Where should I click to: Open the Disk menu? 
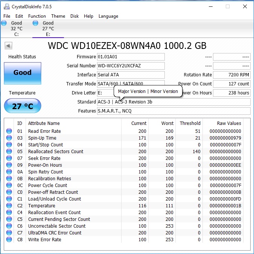point(75,16)
